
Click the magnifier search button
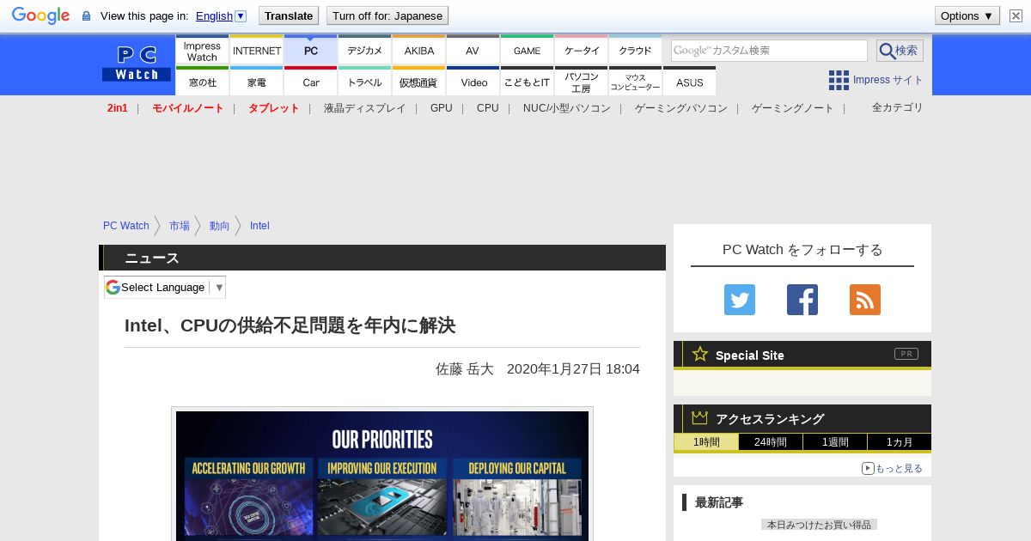point(900,51)
